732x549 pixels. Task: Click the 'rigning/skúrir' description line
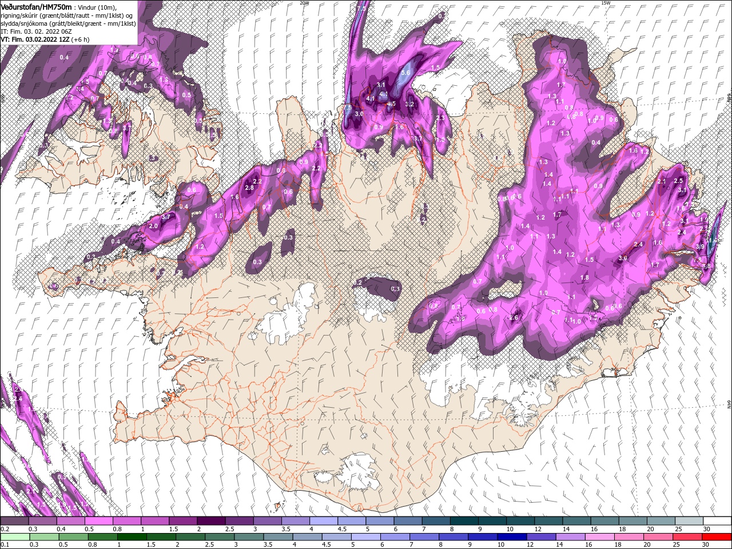pyautogui.click(x=67, y=15)
